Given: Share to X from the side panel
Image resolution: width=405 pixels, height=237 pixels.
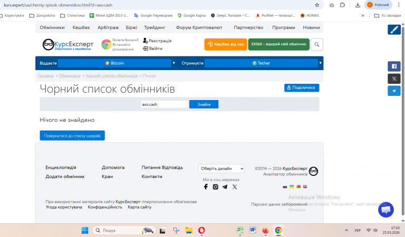Looking at the screenshot, I should click(x=394, y=78).
